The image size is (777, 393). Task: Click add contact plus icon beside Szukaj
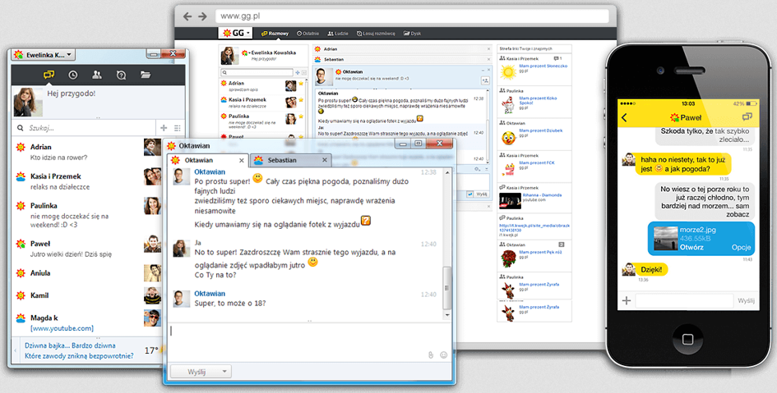click(164, 128)
